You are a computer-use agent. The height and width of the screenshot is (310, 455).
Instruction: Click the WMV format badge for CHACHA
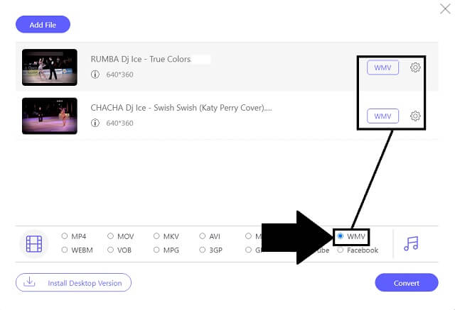tap(382, 116)
